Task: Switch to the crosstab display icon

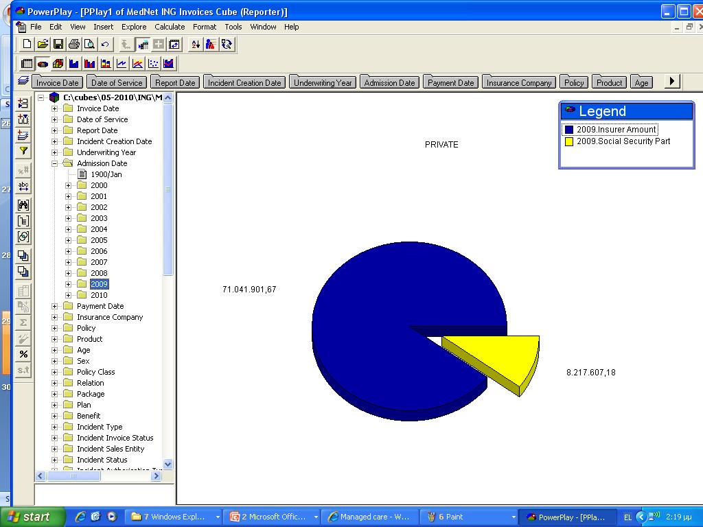Action: [x=27, y=64]
